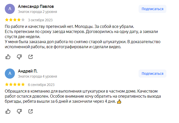The image size is (179, 123).
Task: Click 'Знаток города 4 уровня' label
Action: coord(37,76)
